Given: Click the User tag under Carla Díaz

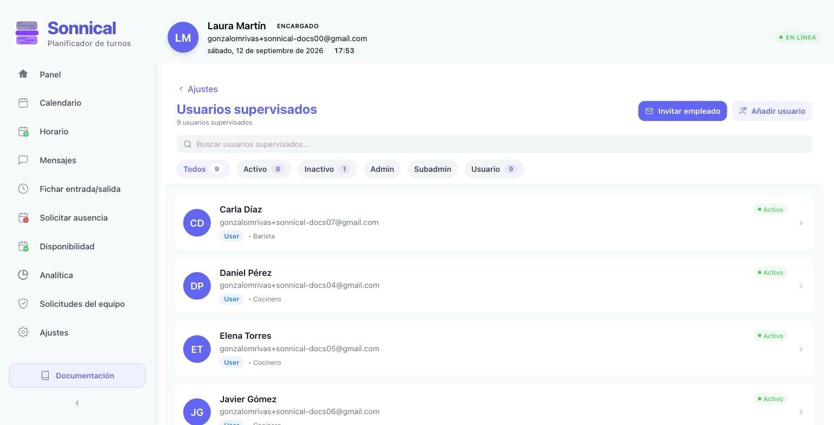Looking at the screenshot, I should pos(232,236).
